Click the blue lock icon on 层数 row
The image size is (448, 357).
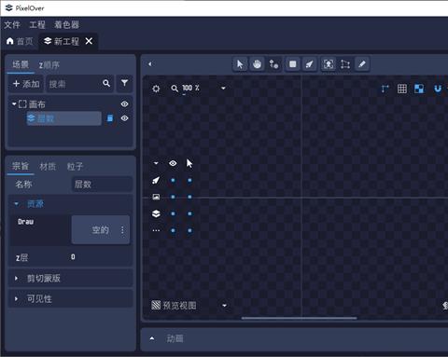click(x=110, y=118)
